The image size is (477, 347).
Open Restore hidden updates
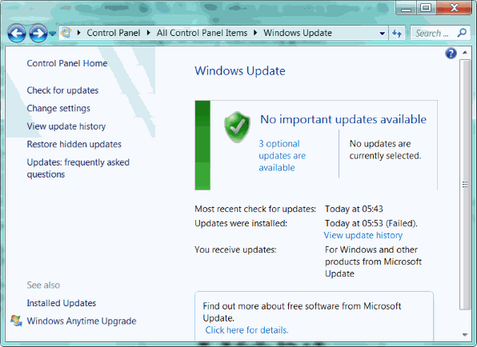74,144
